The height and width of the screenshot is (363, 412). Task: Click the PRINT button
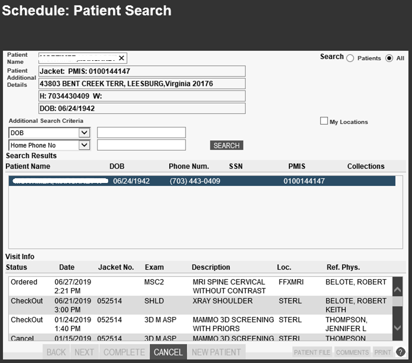(382, 352)
